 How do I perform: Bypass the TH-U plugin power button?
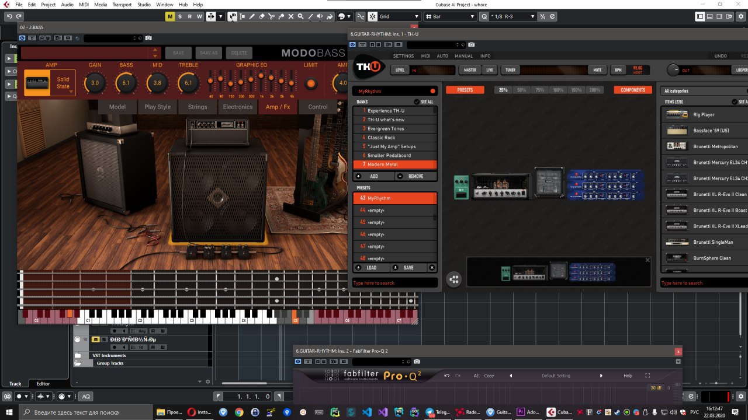click(x=352, y=45)
